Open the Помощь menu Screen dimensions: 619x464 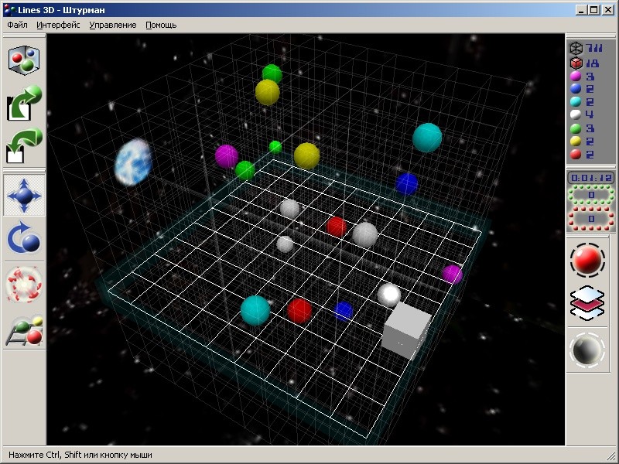161,25
